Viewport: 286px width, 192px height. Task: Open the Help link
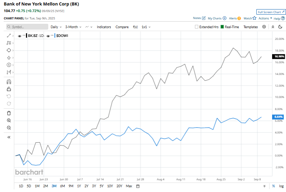279,18
